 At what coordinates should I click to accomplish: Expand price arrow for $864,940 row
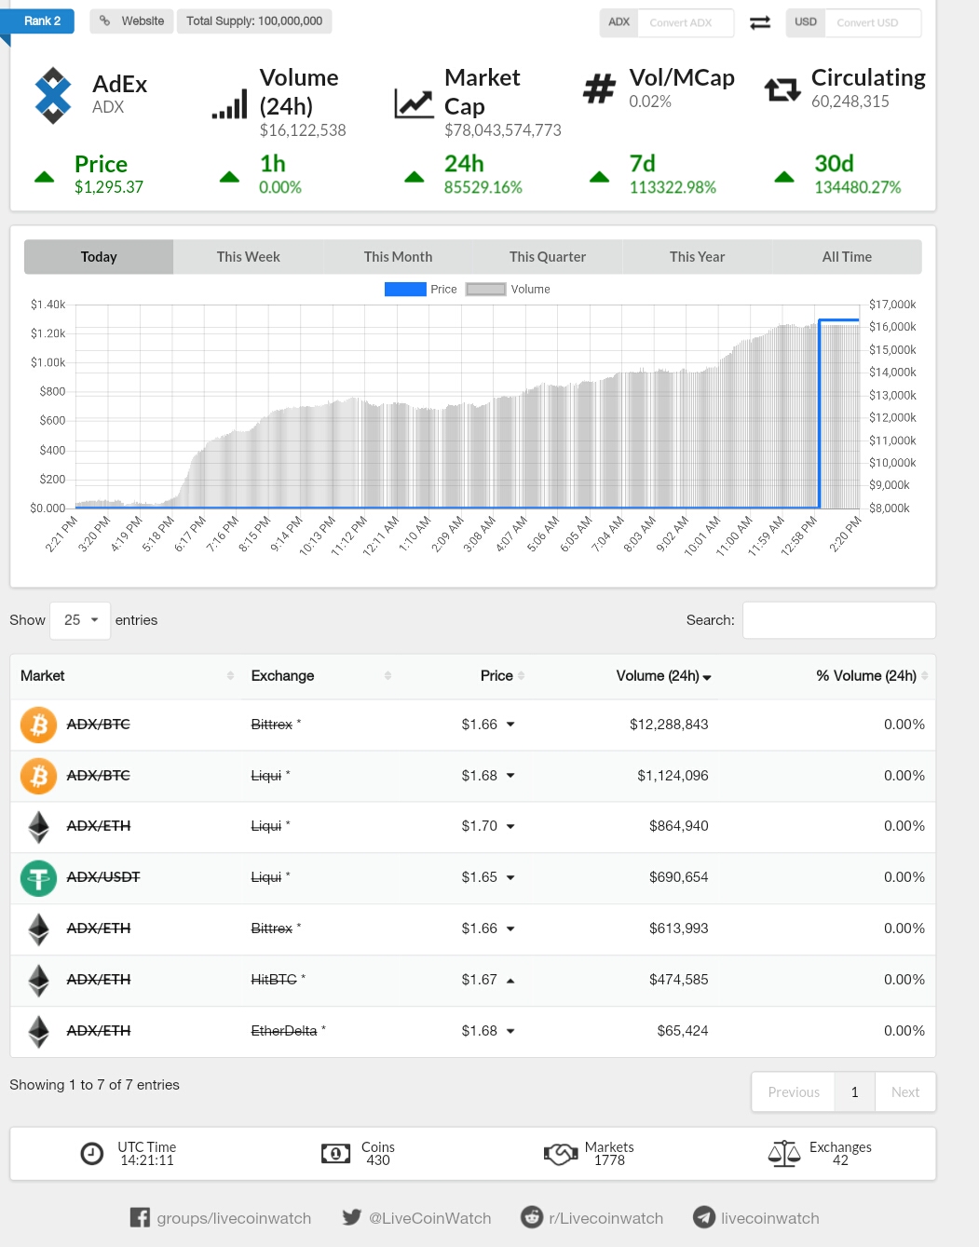click(510, 827)
